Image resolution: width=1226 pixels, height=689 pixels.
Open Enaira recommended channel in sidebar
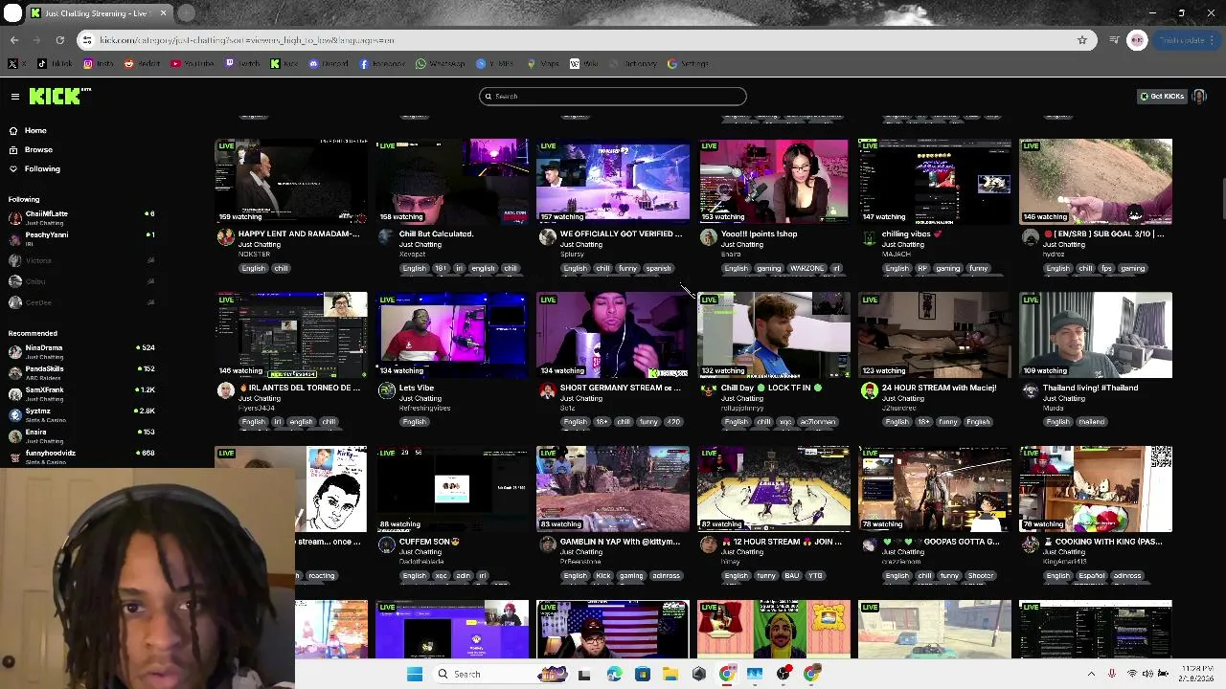coord(81,435)
